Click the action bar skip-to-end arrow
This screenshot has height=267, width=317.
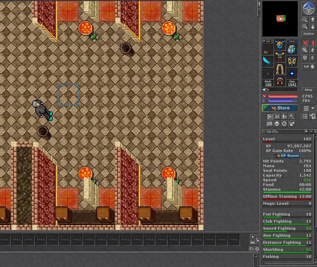pyautogui.click(x=253, y=242)
